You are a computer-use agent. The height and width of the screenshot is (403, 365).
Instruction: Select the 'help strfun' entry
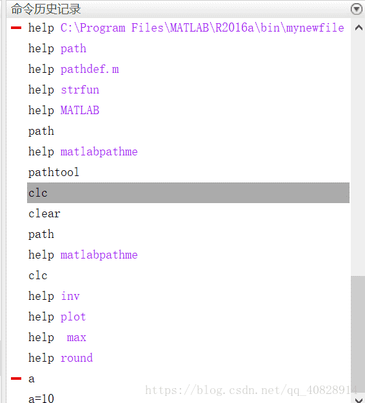64,90
